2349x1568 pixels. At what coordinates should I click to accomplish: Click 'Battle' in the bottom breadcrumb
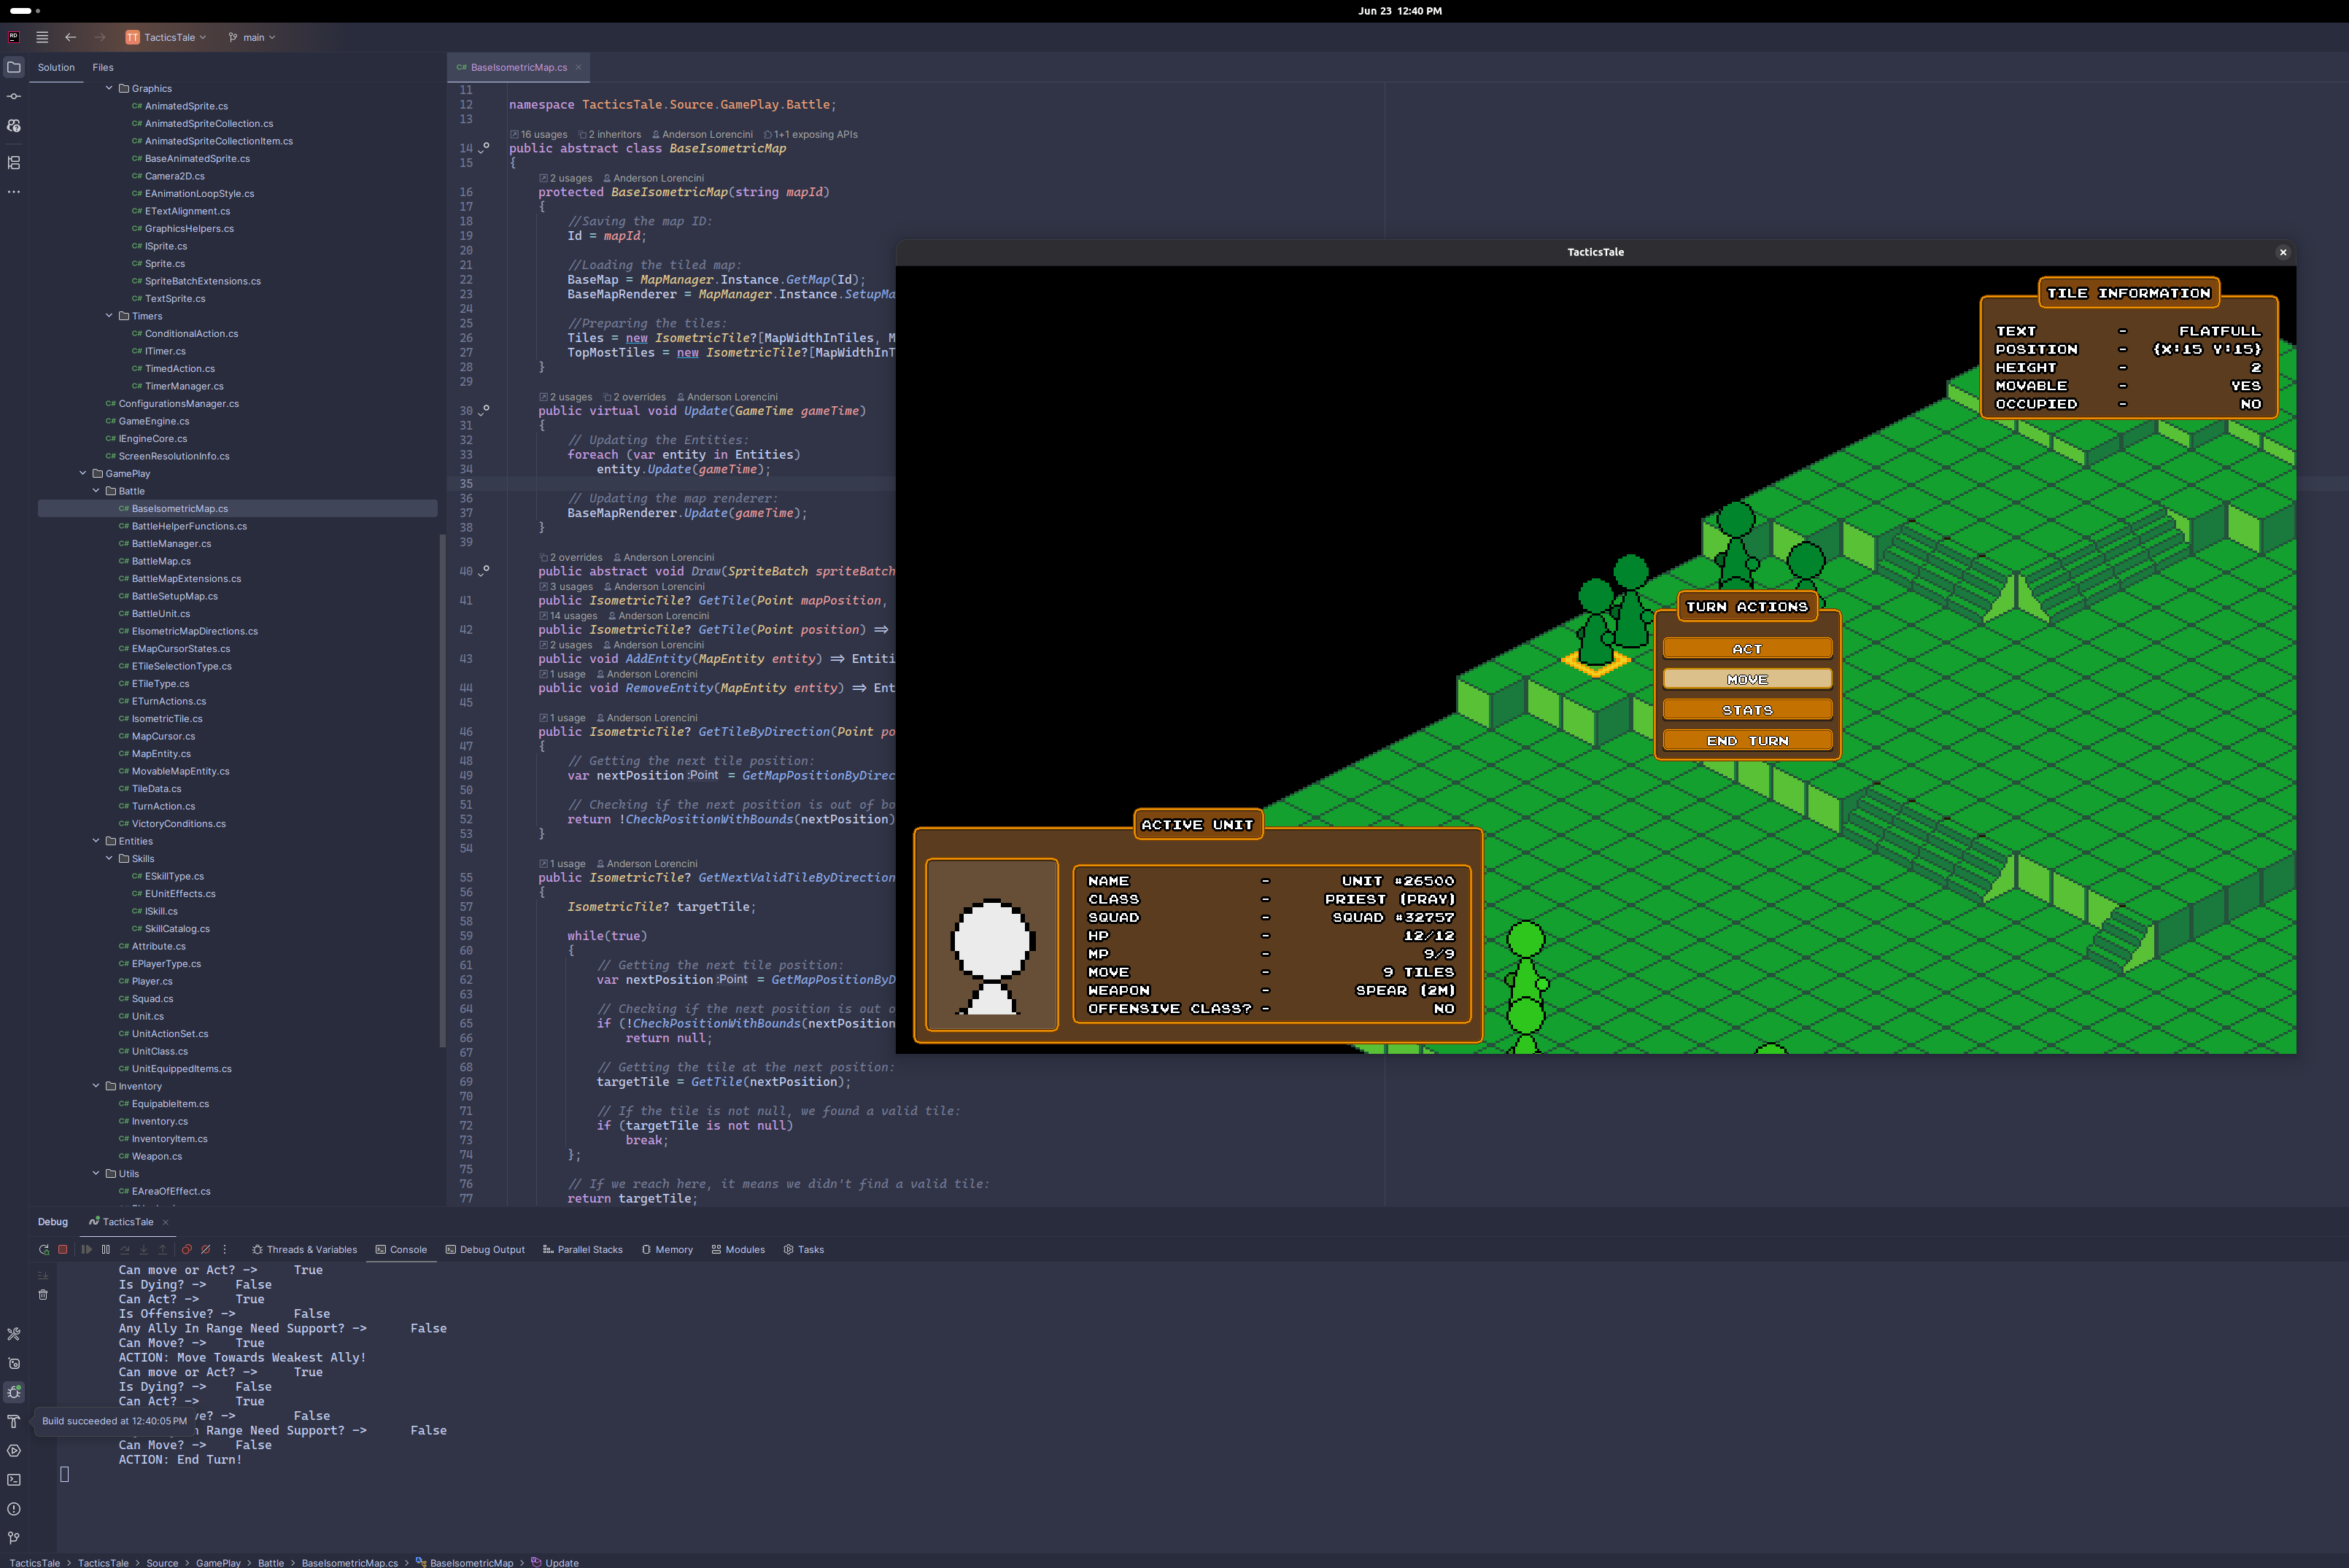[271, 1562]
